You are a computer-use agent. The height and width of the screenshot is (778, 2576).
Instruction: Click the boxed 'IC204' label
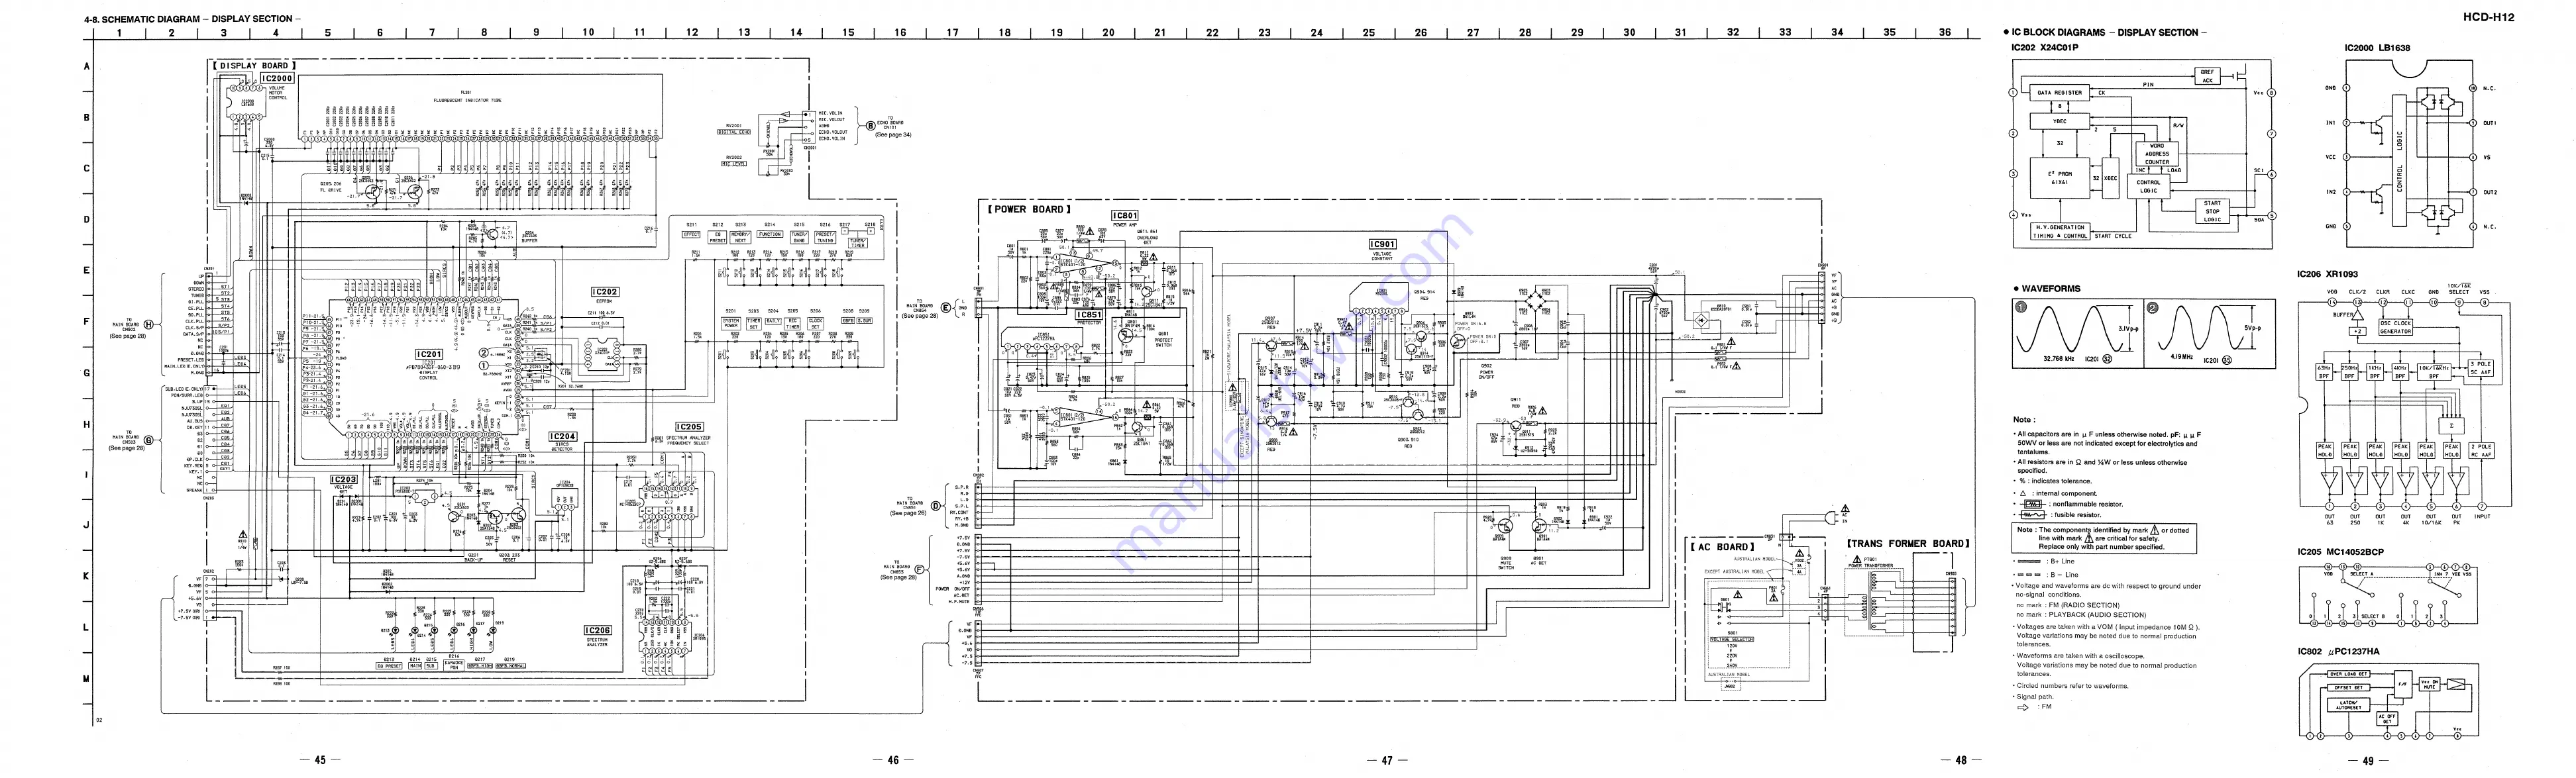(x=563, y=437)
